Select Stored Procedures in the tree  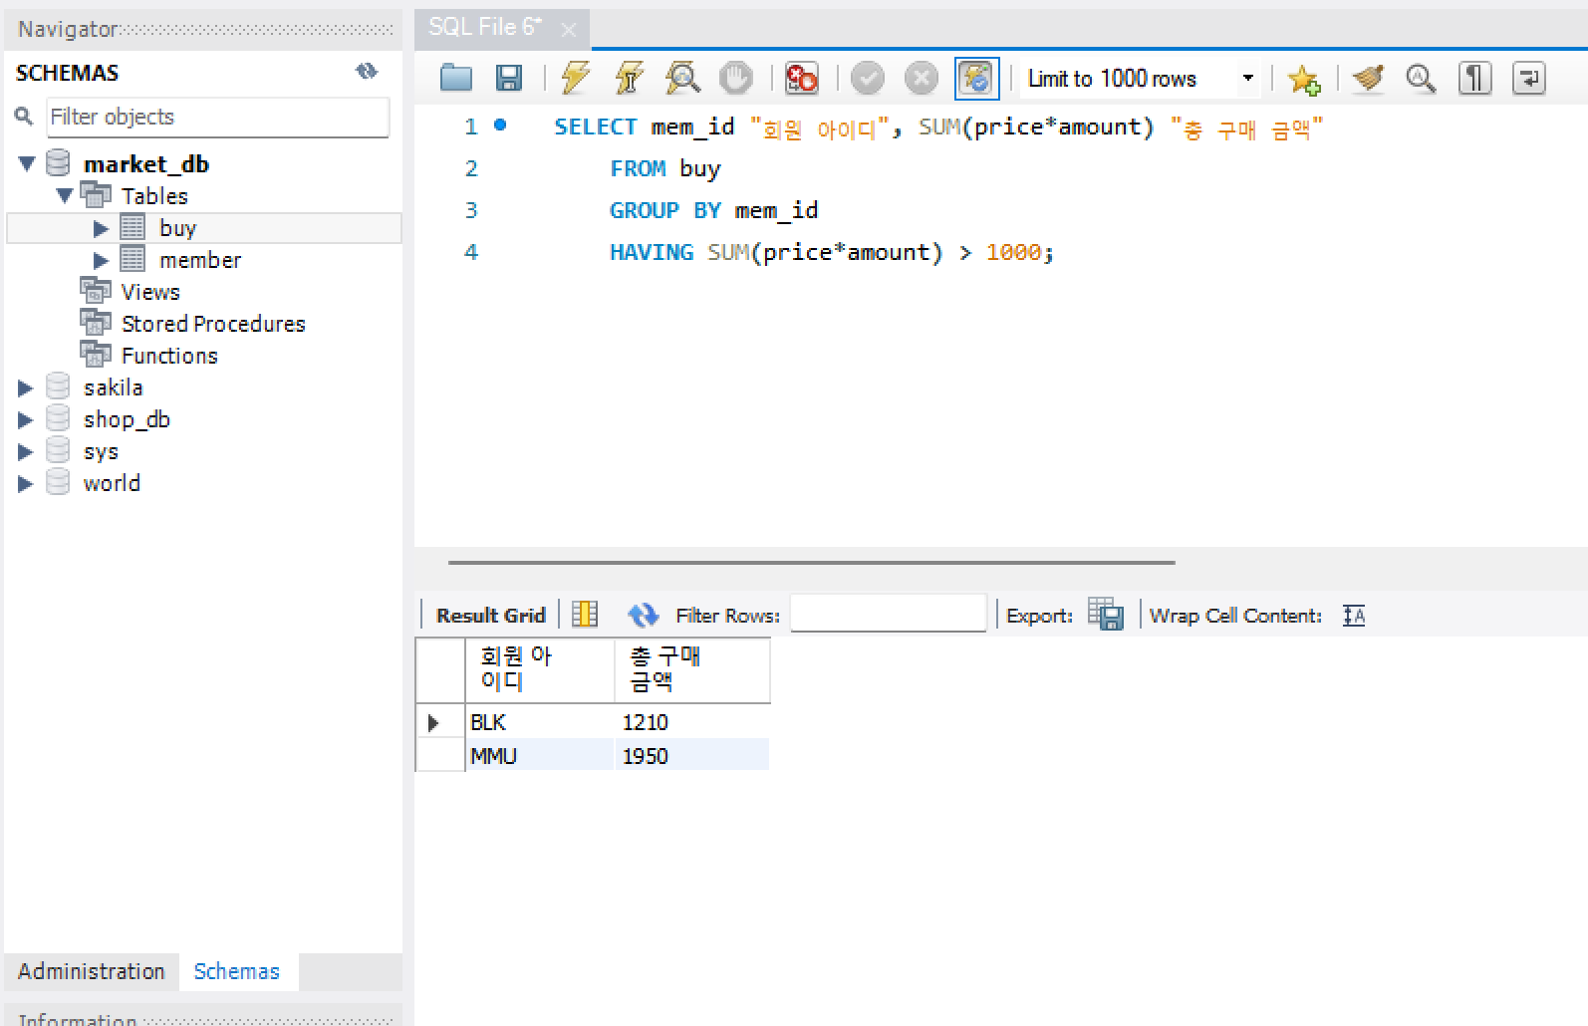[x=213, y=324]
